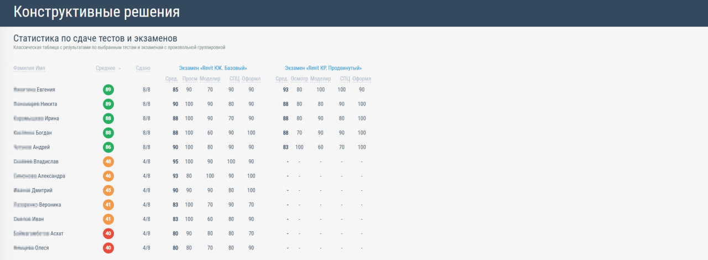Click the sort arrow next to Среднее

pos(120,69)
